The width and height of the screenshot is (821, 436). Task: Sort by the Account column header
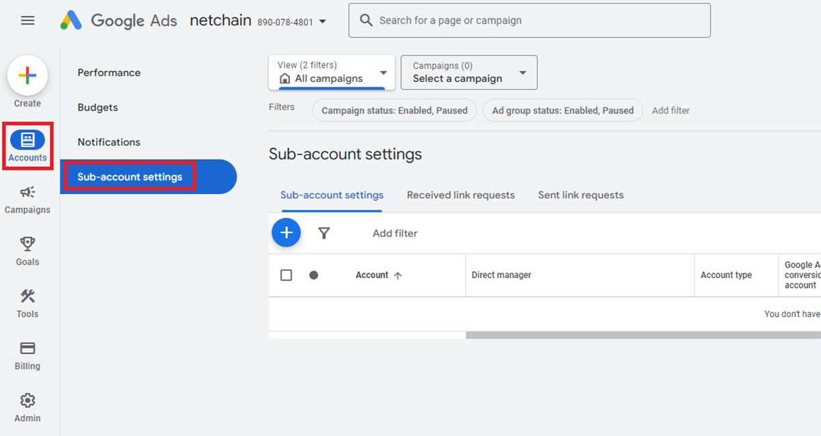click(372, 275)
